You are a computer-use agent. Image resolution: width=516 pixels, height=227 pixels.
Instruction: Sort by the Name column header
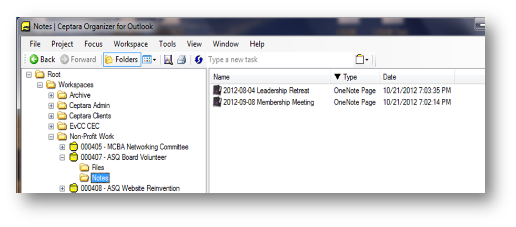tap(270, 77)
